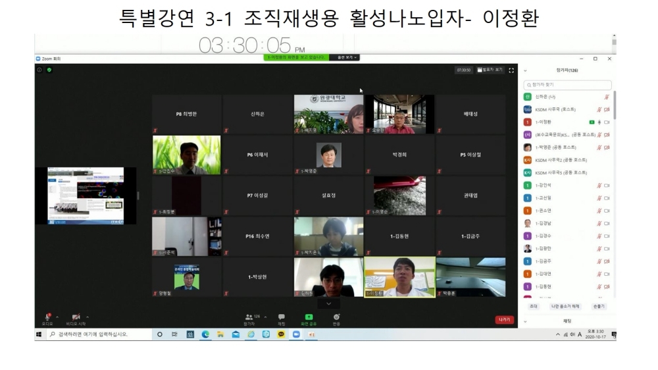Unmute the microphone in Zoom toolbar
The image size is (658, 370).
pos(47,317)
